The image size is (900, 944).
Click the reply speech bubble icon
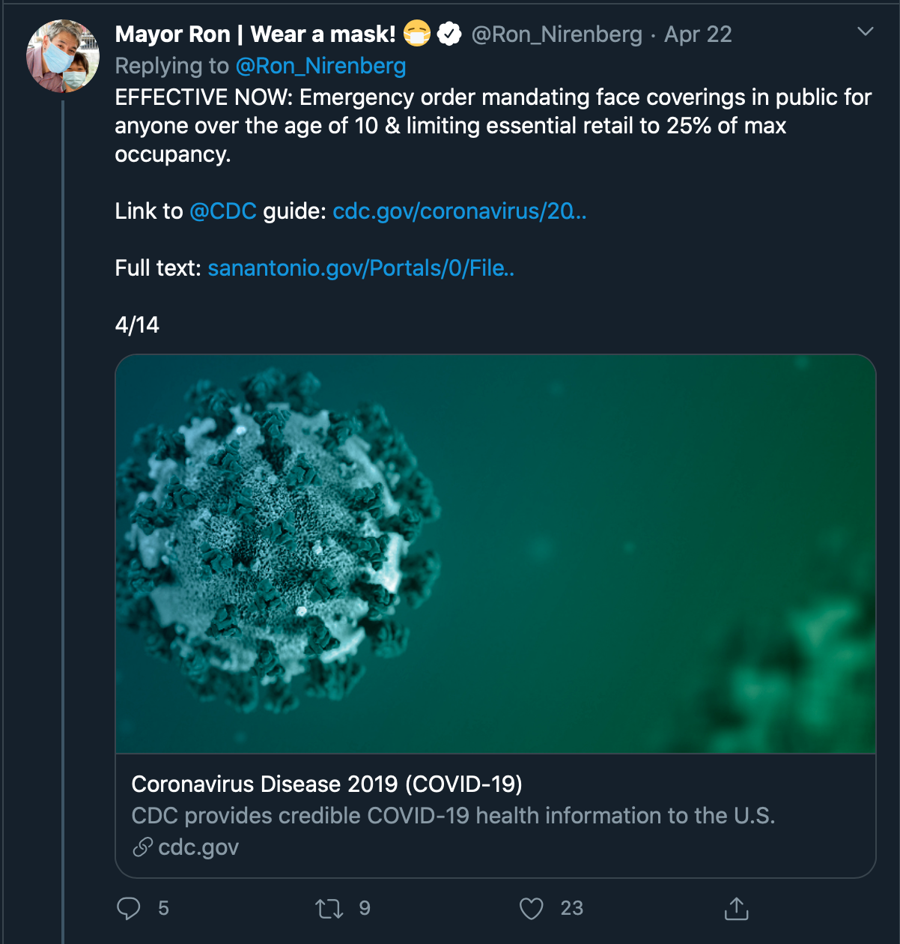129,908
